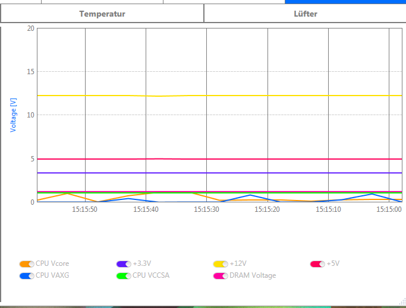Click the window resize grip at corner
Image resolution: width=406 pixels, height=308 pixels.
click(402, 301)
